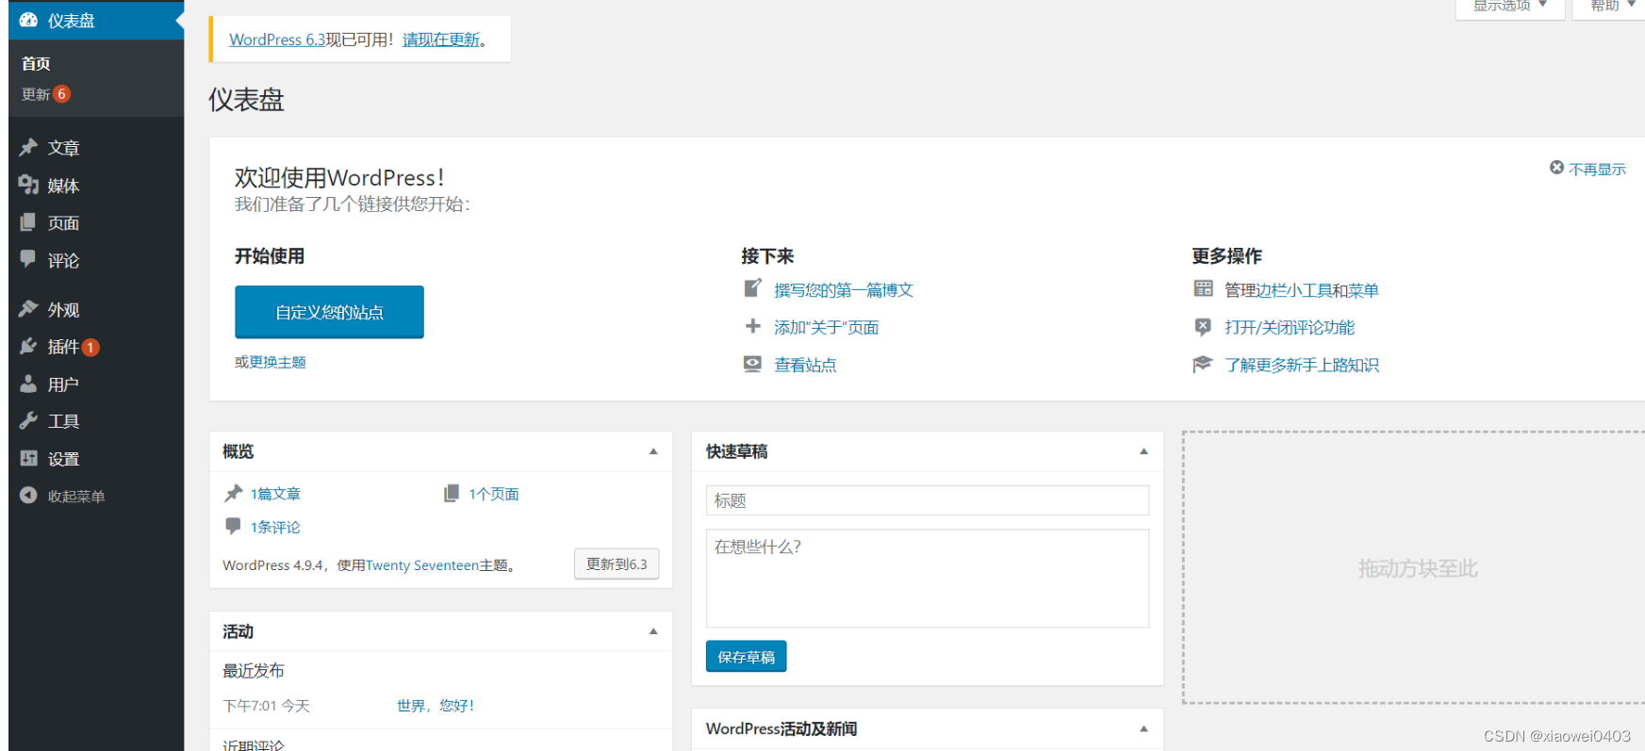Click the graduation cap icon beside 了解更多新手上路知识

pyautogui.click(x=1203, y=364)
